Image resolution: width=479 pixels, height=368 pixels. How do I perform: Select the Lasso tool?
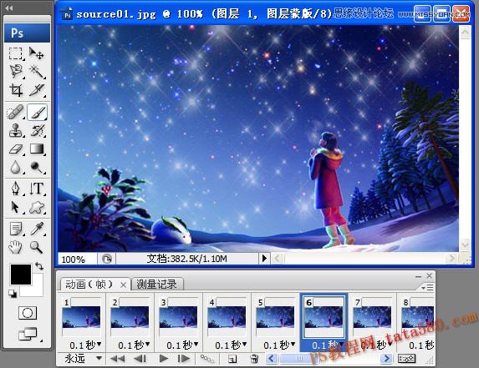(x=16, y=71)
